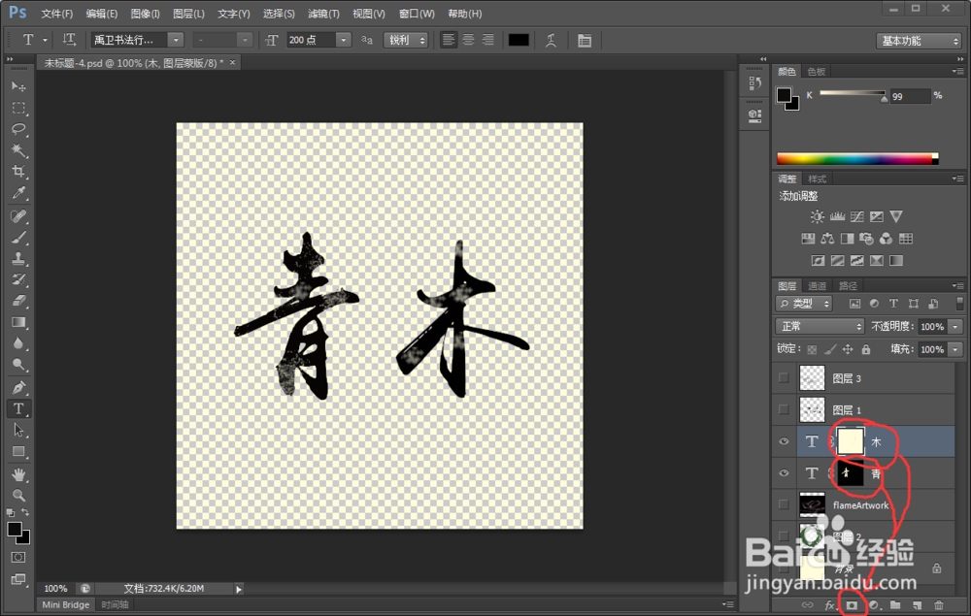This screenshot has width=971, height=616.
Task: Open the blend mode dropdown showing 正常
Action: (819, 326)
